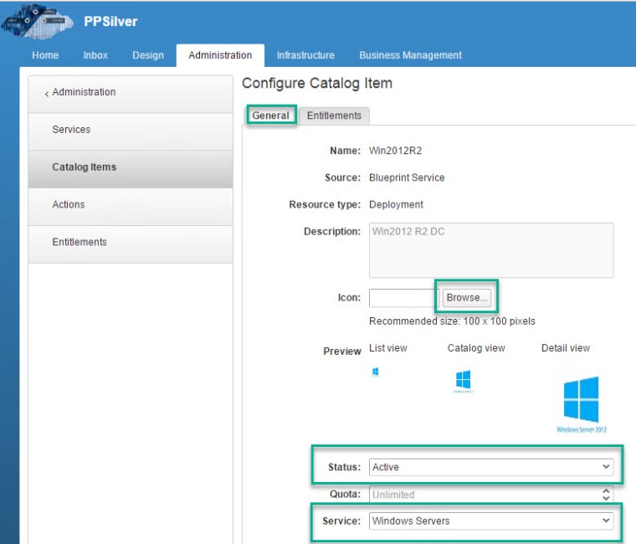Open the Home tab
Viewport: 636px width, 544px height.
coord(45,55)
